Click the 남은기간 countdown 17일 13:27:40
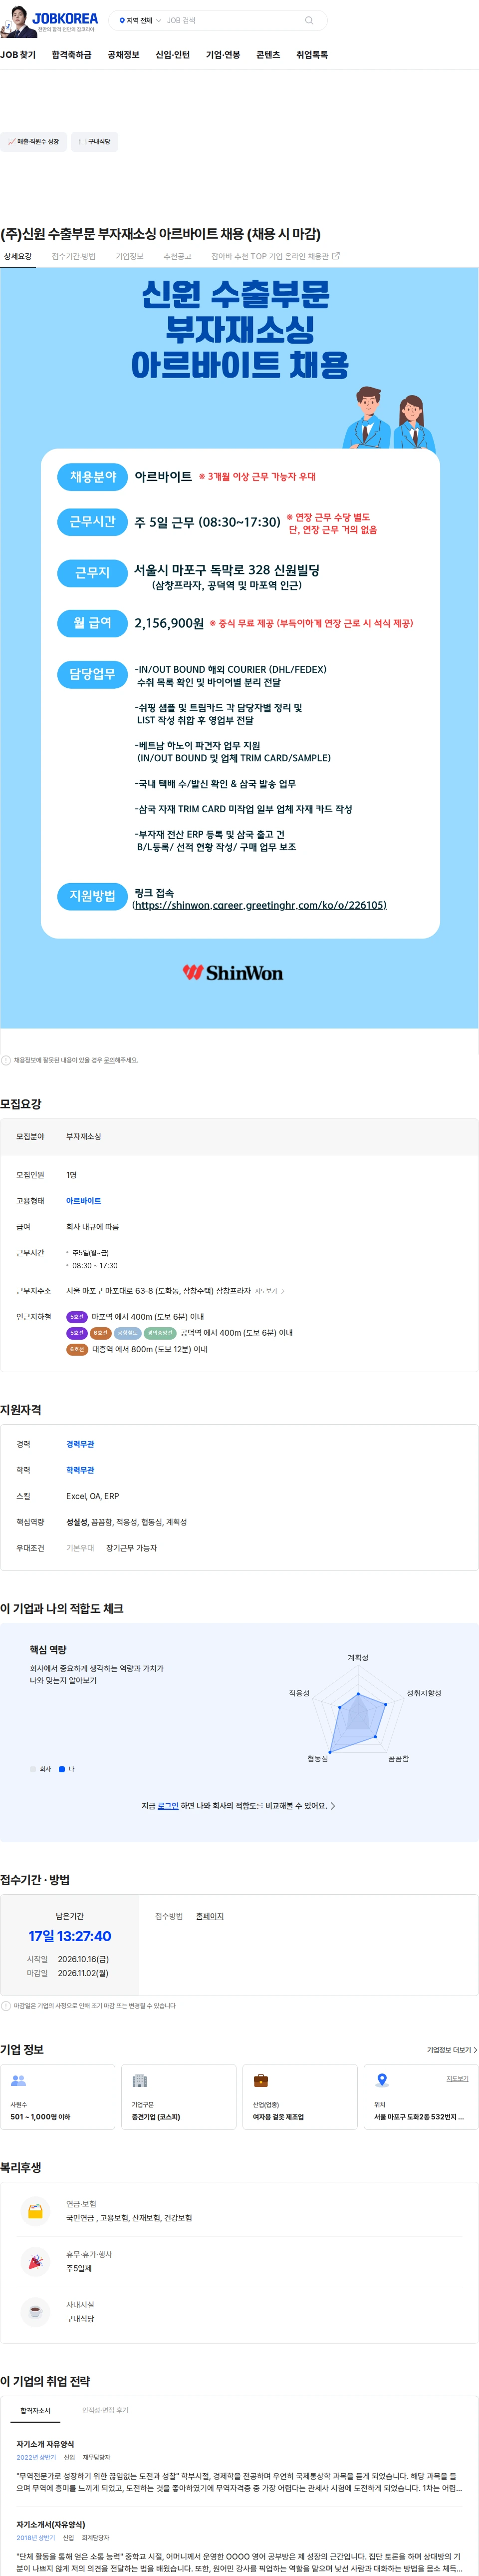The width and height of the screenshot is (479, 2576). (x=70, y=1937)
